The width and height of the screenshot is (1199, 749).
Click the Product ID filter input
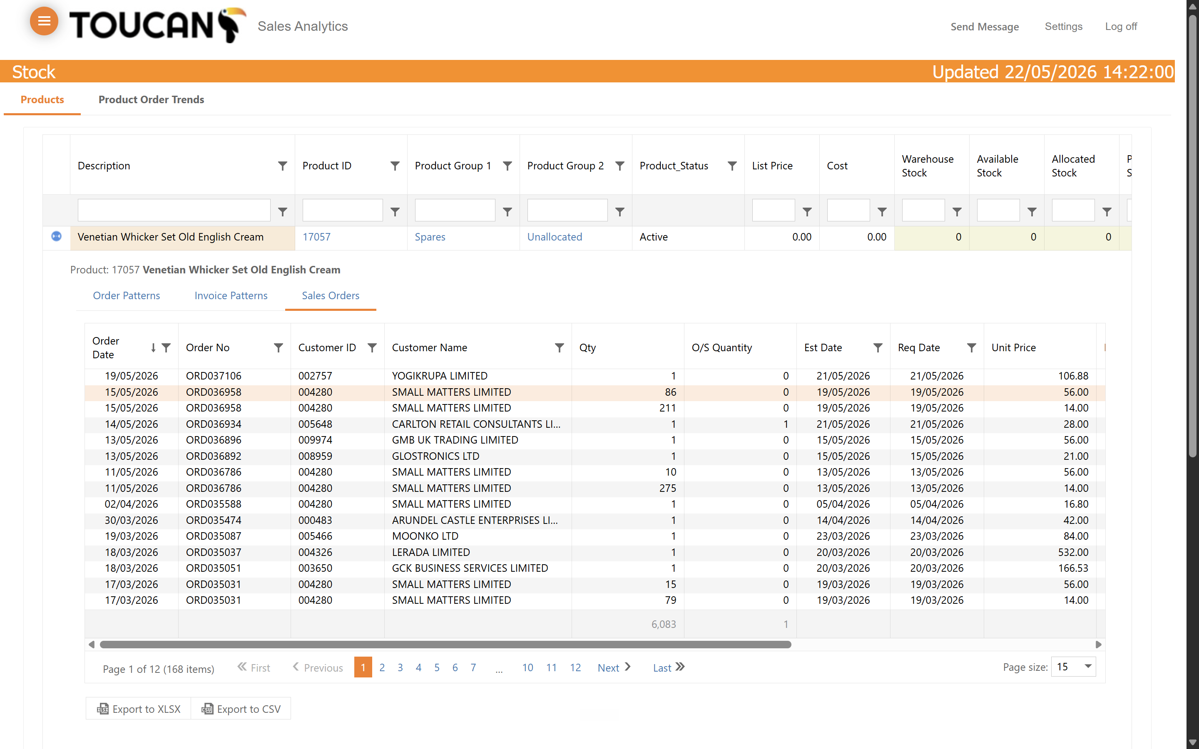(x=342, y=210)
